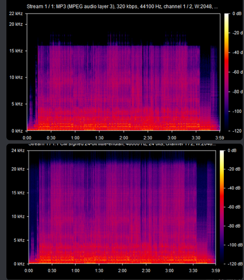The image size is (244, 280).
Task: Click the "-120 dB" label on the PCM color scale
Action: 234,264
